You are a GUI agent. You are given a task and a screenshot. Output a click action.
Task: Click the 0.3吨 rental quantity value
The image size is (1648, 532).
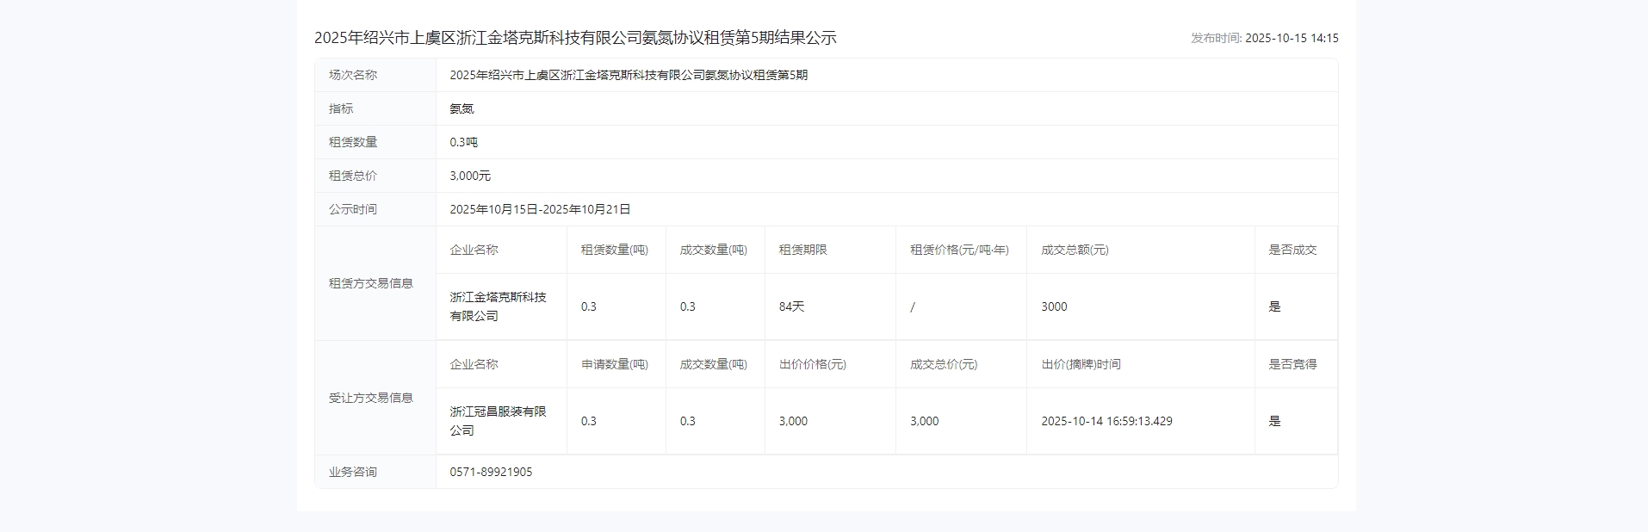[463, 142]
